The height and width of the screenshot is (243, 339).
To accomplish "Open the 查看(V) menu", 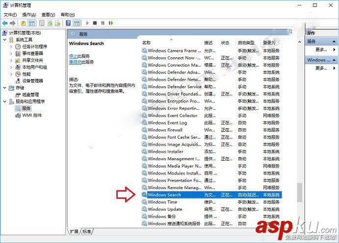I will [48, 15].
